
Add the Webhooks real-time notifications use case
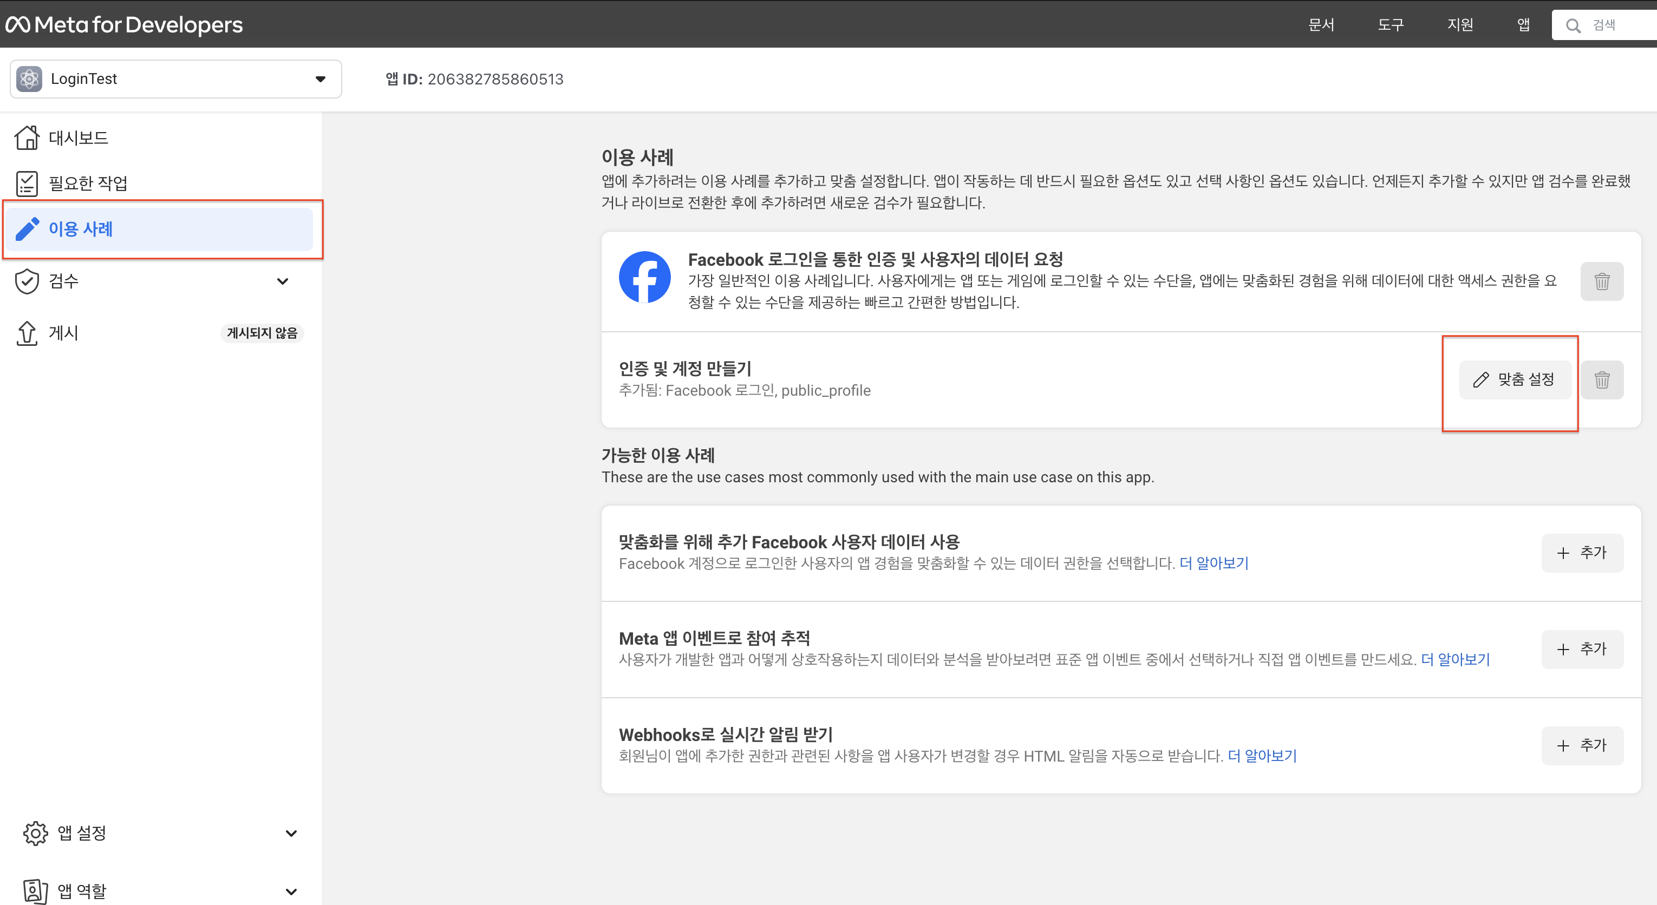1582,746
